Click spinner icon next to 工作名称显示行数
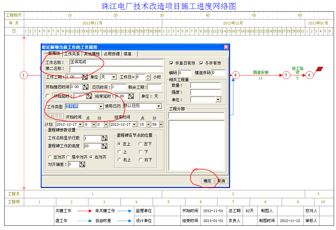The height and width of the screenshot is (230, 336). 104,138
